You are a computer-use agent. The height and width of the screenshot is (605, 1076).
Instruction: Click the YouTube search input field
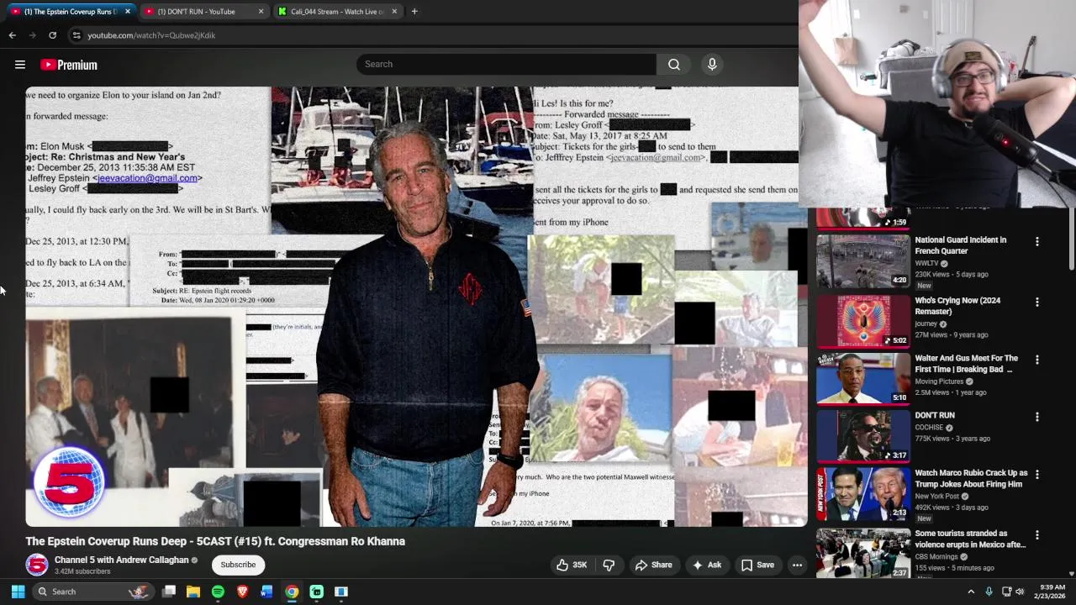pos(506,64)
